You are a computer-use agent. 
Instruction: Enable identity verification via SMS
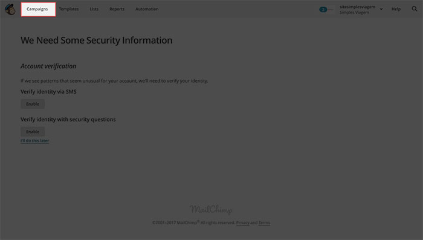point(33,104)
